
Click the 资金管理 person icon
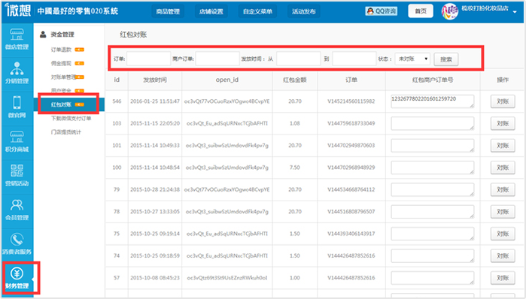tap(43, 34)
